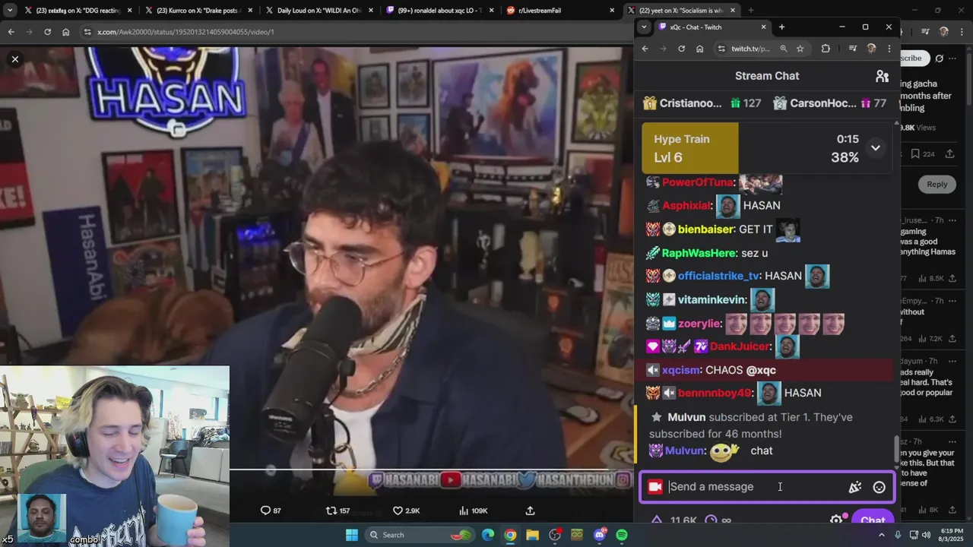973x547 pixels.
Task: Select top gifter Cristianoo leaderboard entry
Action: pos(702,103)
